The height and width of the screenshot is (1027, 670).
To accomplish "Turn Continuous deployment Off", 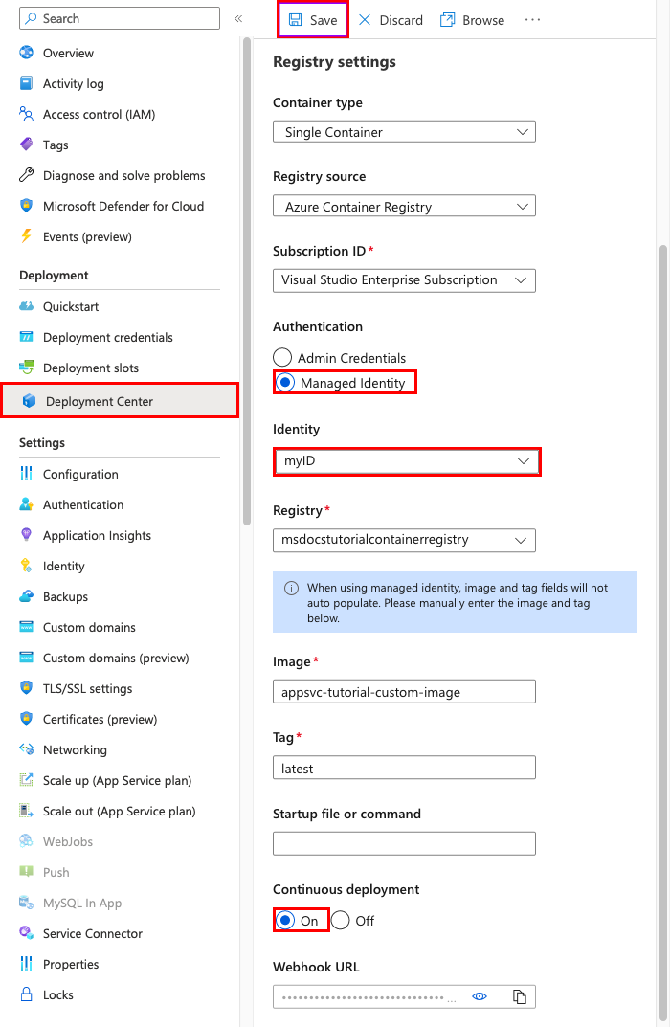I will 341,921.
